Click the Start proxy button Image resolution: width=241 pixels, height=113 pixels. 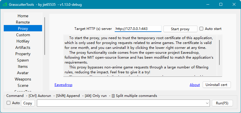[x=180, y=29]
